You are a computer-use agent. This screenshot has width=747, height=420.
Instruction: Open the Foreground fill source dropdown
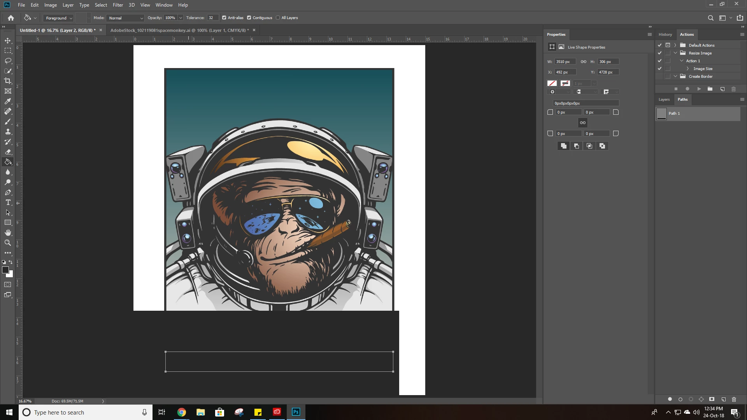[x=59, y=18]
